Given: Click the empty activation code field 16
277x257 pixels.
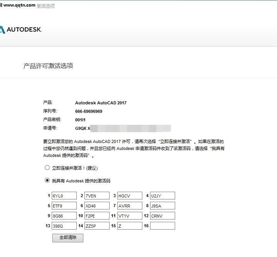Looking at the screenshot, I should (163, 226).
